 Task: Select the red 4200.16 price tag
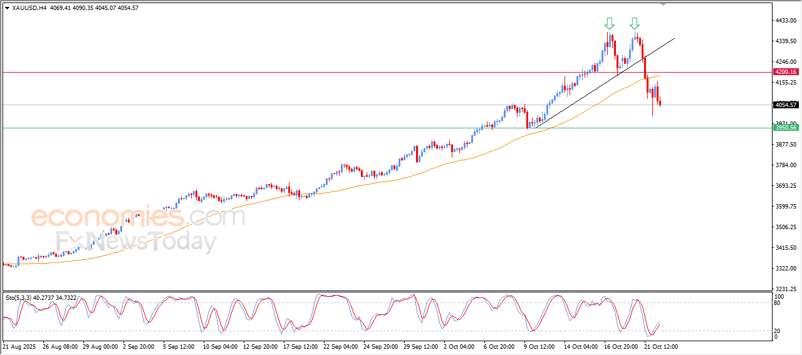tap(786, 72)
